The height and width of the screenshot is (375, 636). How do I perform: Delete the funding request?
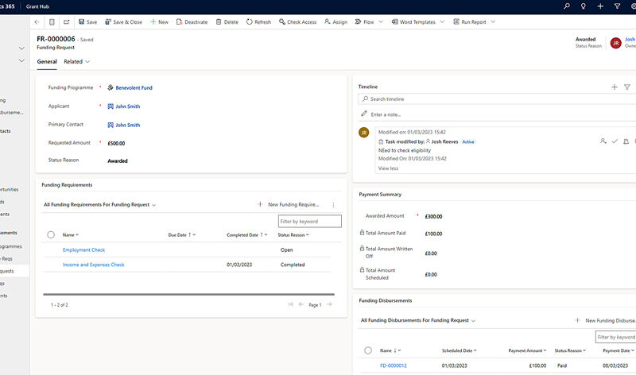tap(227, 22)
